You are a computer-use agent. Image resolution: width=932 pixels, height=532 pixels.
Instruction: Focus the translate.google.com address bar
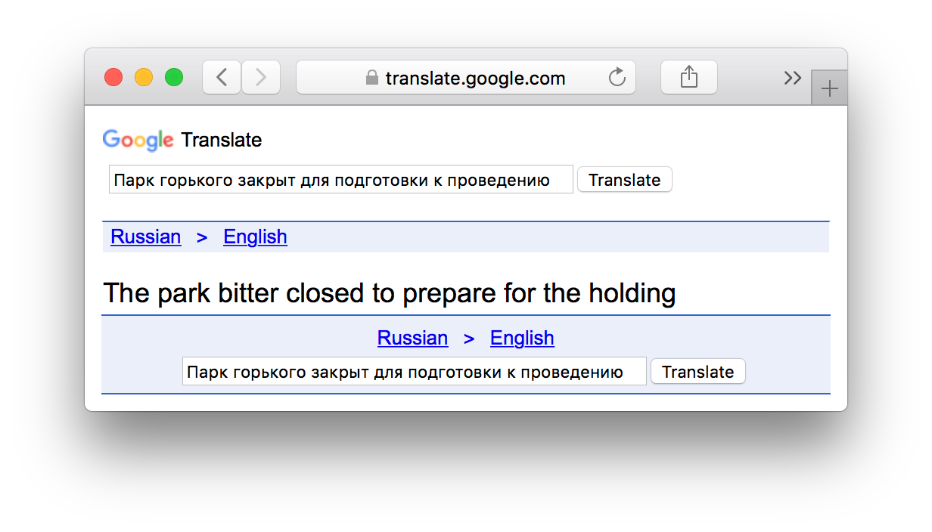click(475, 78)
